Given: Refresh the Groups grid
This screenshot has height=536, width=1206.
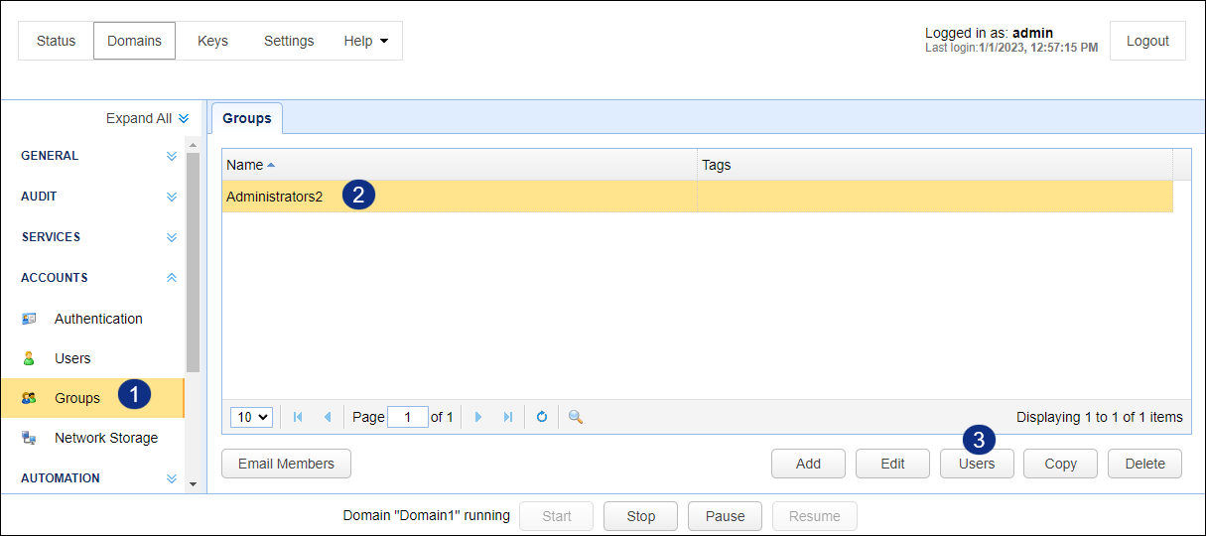Looking at the screenshot, I should point(542,417).
